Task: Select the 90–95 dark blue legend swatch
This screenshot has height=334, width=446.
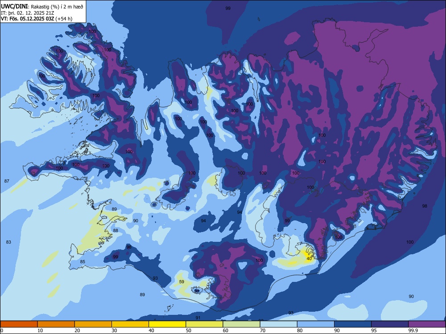Action: pos(353,324)
